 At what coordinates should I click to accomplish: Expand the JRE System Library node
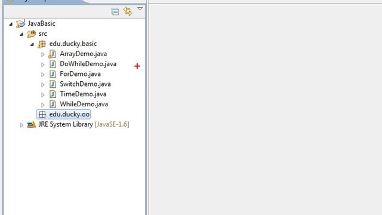pyautogui.click(x=21, y=125)
